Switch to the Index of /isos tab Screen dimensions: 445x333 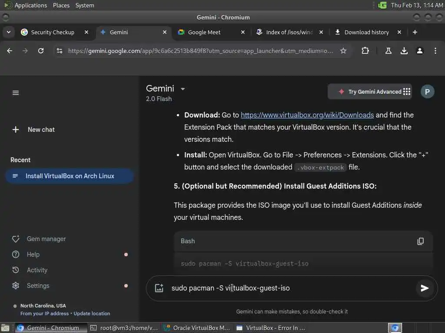pos(289,32)
